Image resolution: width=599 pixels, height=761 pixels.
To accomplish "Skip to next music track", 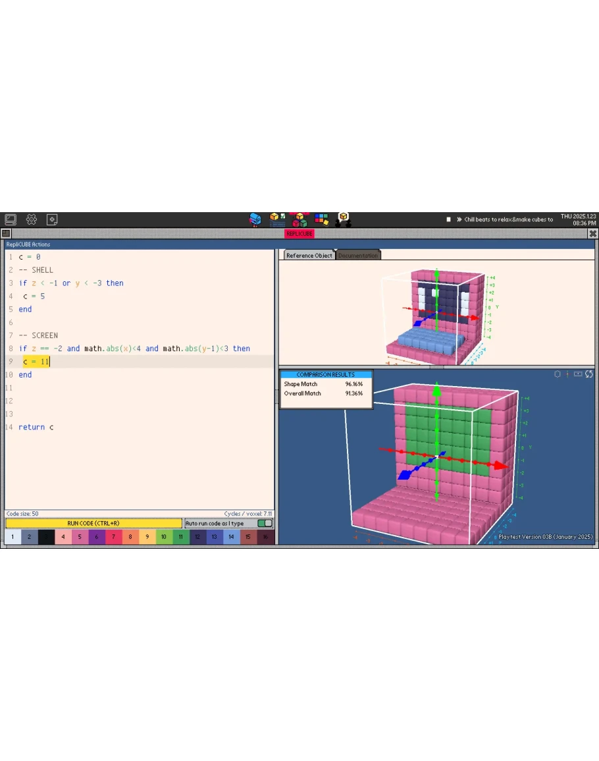I will tap(459, 219).
